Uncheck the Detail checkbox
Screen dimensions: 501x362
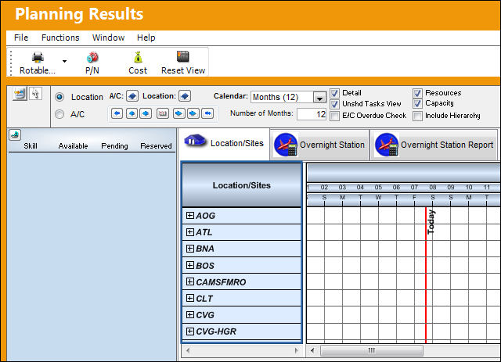334,93
